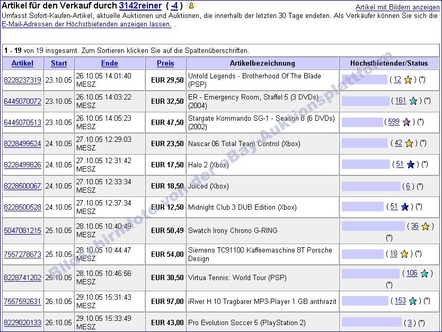Open 'E-Mail-Adressen der Höchstbietenden anzeigen lassen' link
442x332 pixels.
[x=86, y=24]
